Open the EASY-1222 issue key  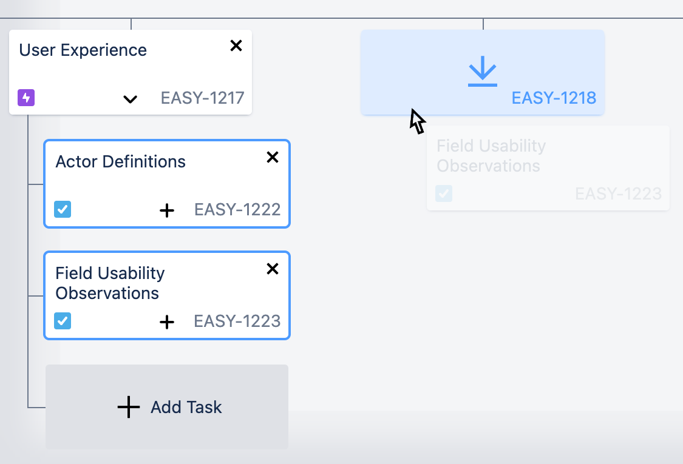237,209
